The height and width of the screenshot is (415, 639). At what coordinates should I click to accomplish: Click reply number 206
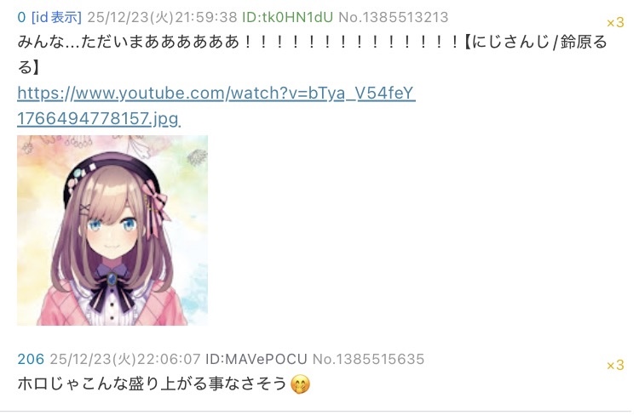coord(31,359)
